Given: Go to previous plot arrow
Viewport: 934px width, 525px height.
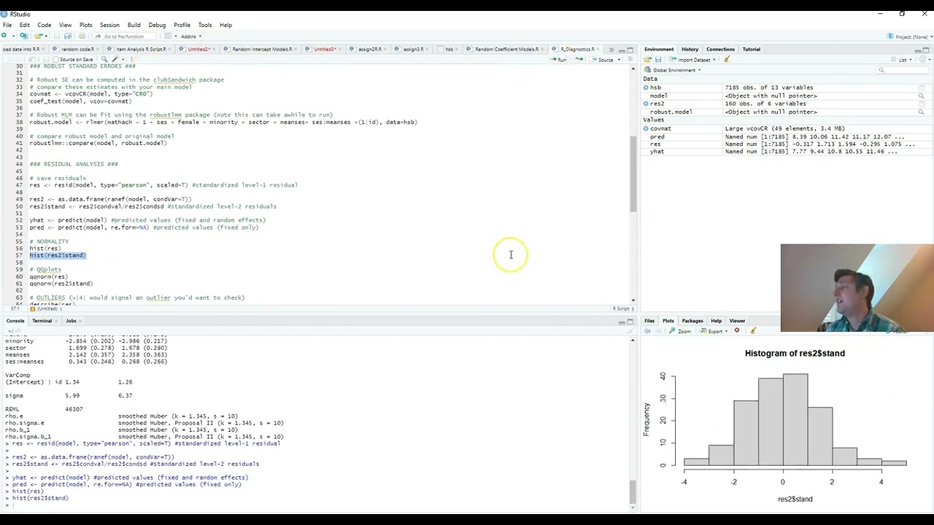Looking at the screenshot, I should [647, 331].
